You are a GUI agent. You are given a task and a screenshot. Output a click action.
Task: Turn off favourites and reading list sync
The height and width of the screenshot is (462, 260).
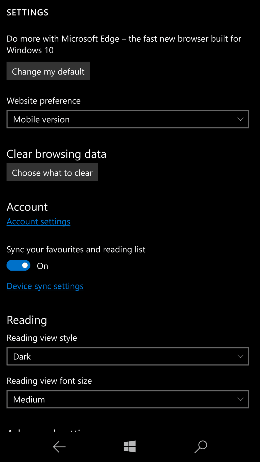click(19, 266)
